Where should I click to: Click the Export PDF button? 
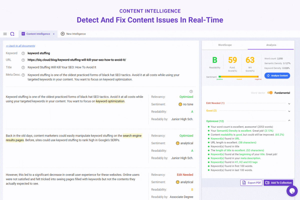[251, 183]
